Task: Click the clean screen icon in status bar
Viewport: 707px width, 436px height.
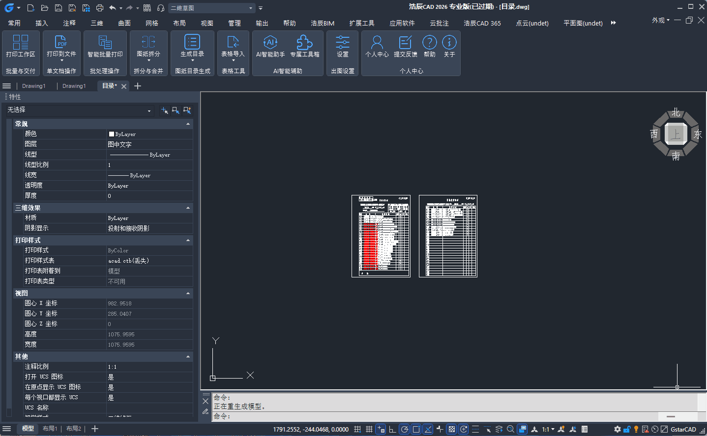Action: (x=664, y=429)
